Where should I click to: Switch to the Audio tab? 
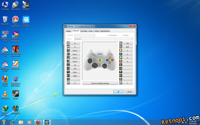click(x=91, y=31)
